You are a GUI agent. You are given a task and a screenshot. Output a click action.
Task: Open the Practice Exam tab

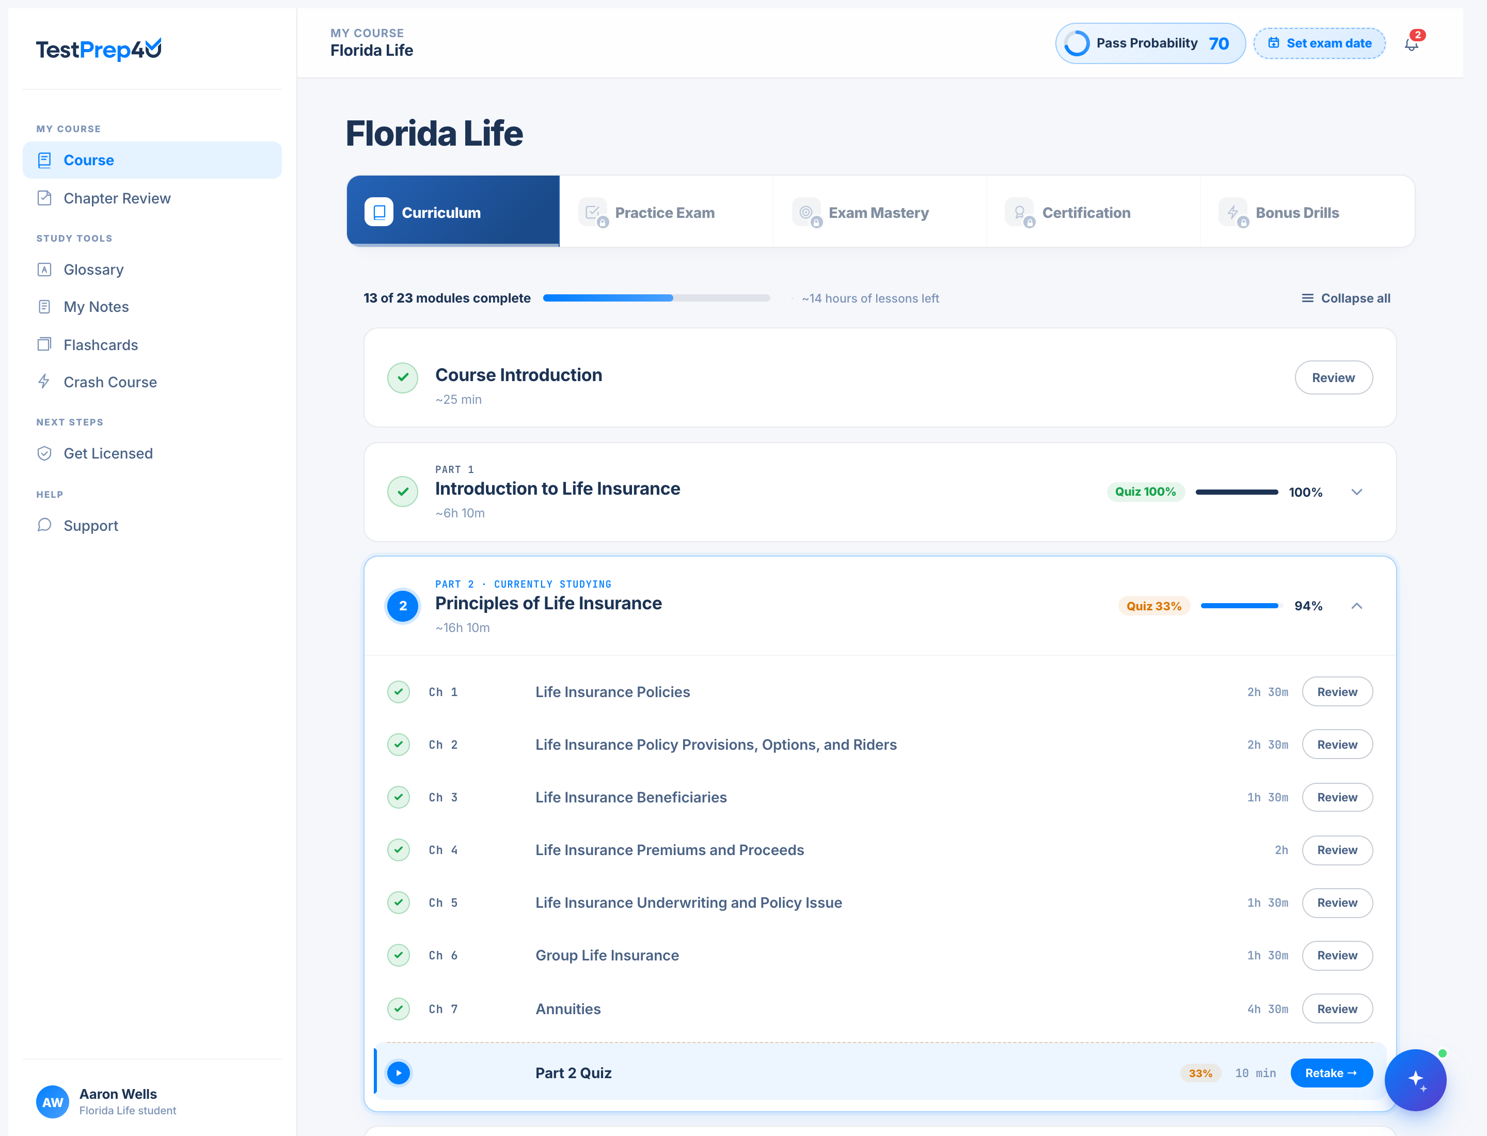666,212
